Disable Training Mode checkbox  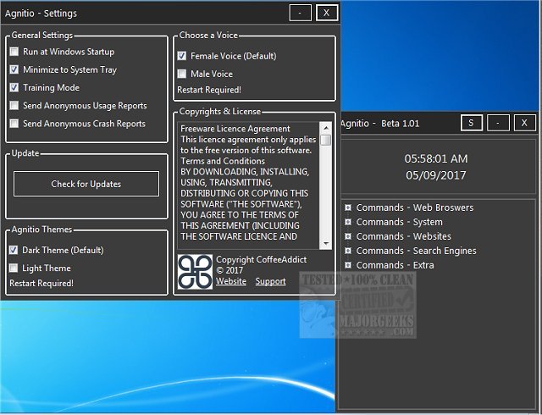click(x=14, y=88)
